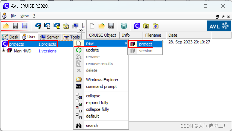Choose 'update' in the context menu

click(x=101, y=50)
